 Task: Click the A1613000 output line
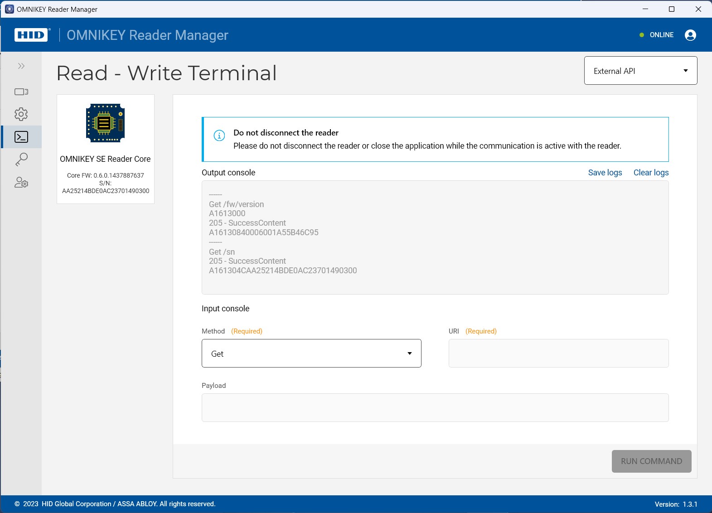click(227, 213)
